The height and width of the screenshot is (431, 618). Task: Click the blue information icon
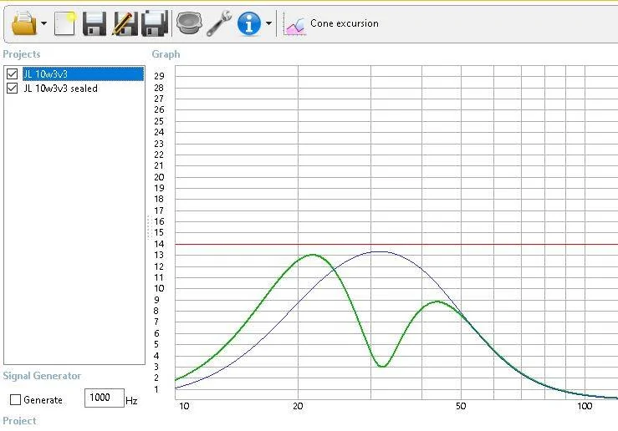249,23
